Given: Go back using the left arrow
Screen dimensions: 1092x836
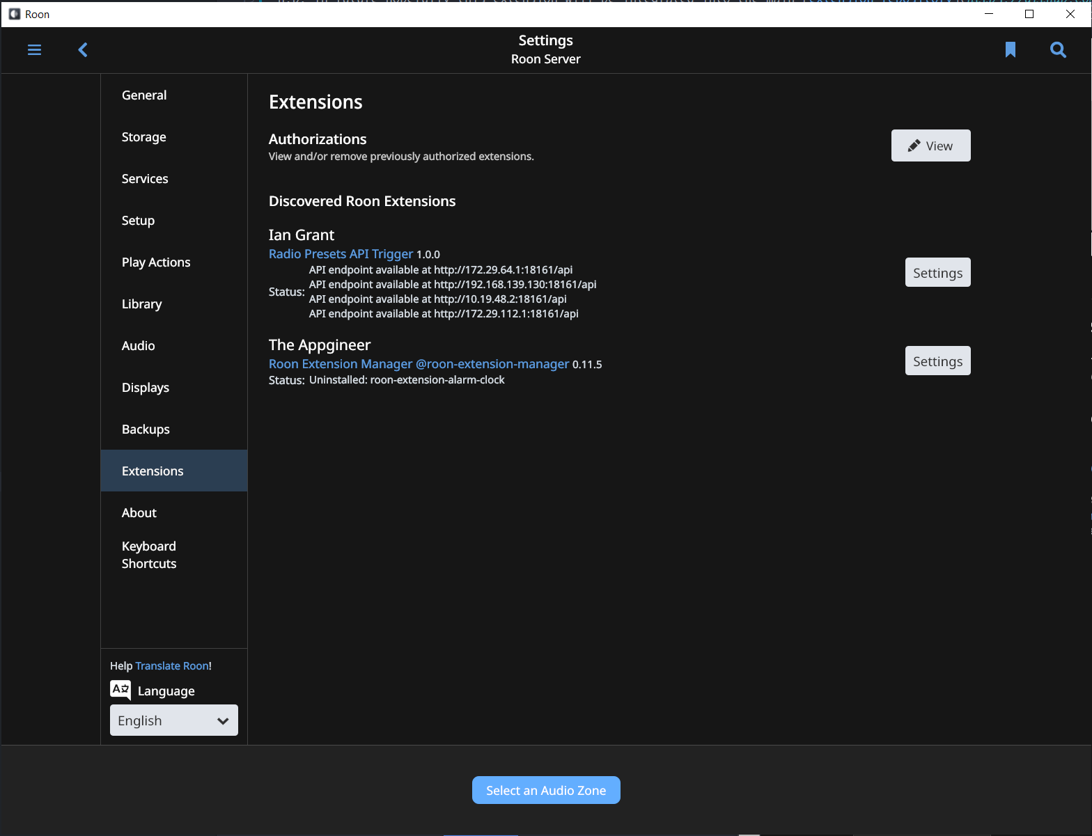Looking at the screenshot, I should coord(83,49).
